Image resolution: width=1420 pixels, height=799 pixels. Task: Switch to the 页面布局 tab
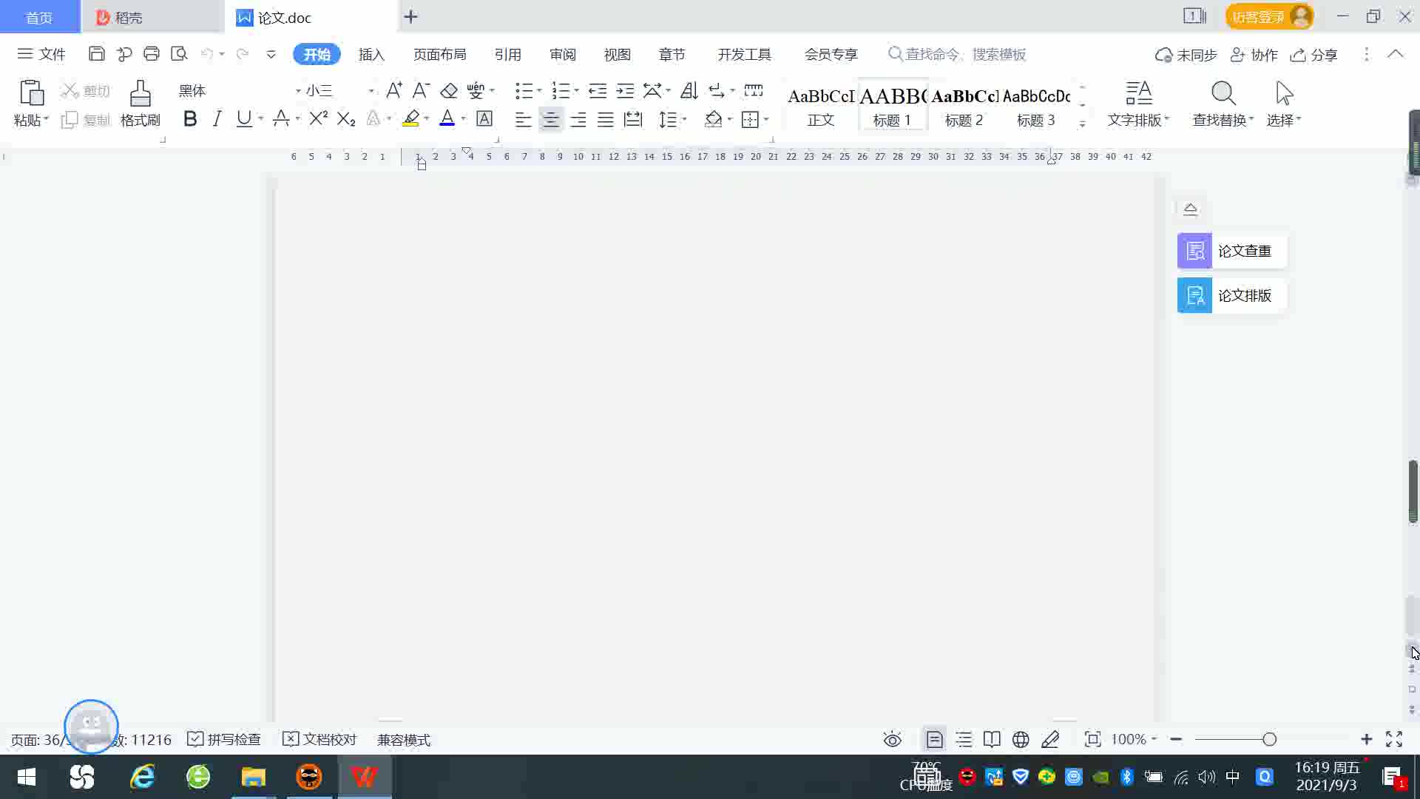(x=439, y=55)
